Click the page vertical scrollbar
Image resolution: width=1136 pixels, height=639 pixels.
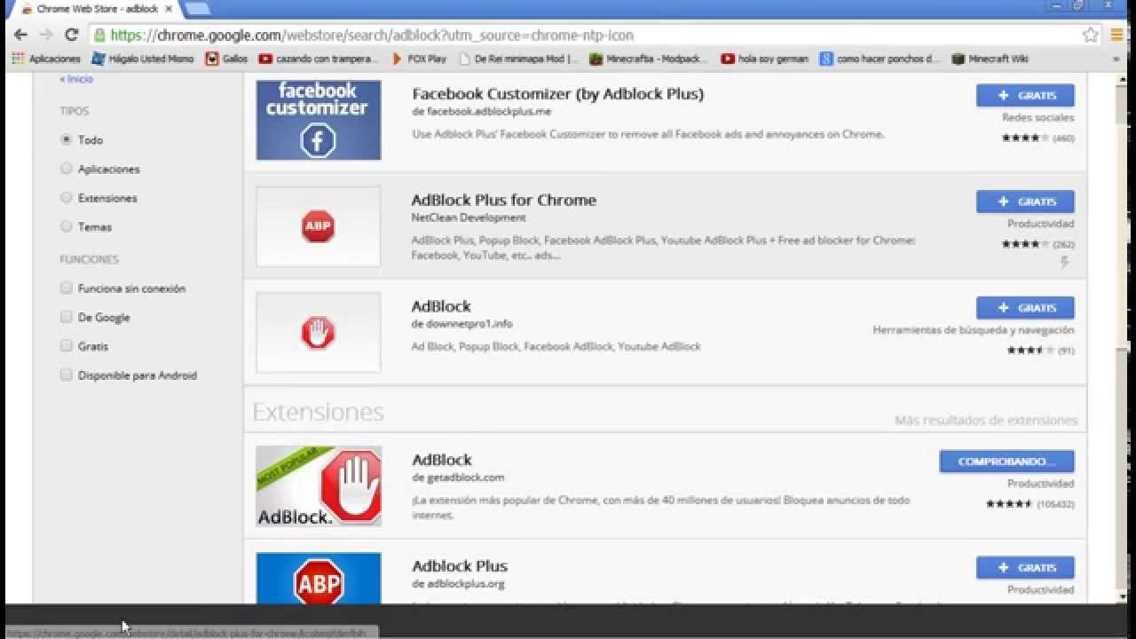1124,337
